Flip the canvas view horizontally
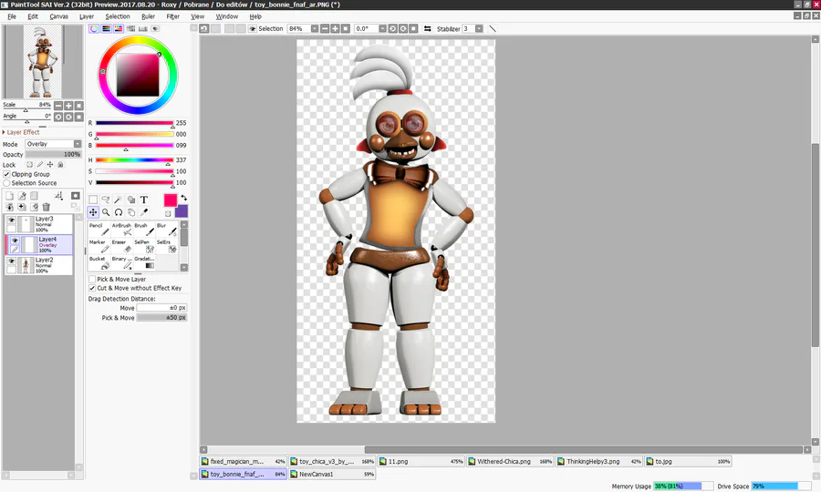This screenshot has width=821, height=492. tap(427, 29)
